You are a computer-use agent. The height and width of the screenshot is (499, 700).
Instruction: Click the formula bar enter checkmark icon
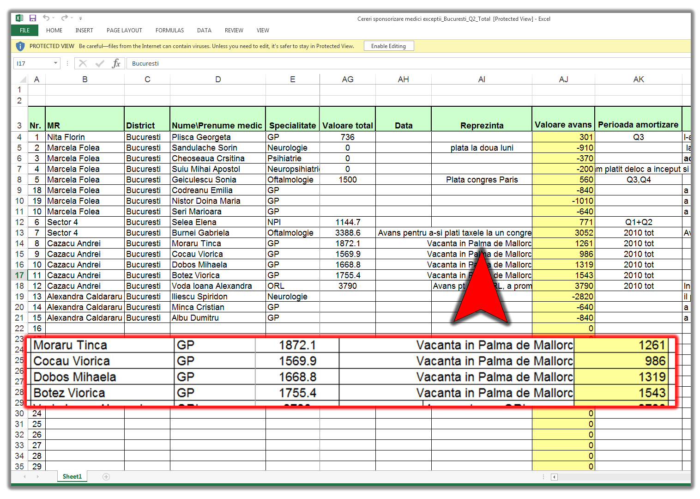pyautogui.click(x=100, y=63)
